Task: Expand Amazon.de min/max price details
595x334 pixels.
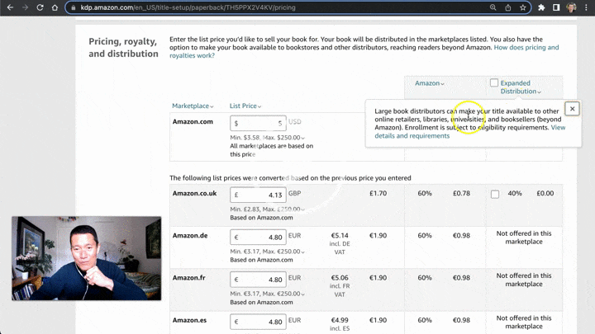Action: click(267, 252)
